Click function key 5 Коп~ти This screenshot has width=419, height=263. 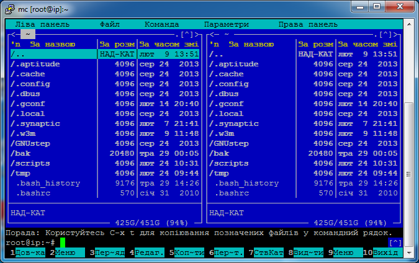[187, 252]
